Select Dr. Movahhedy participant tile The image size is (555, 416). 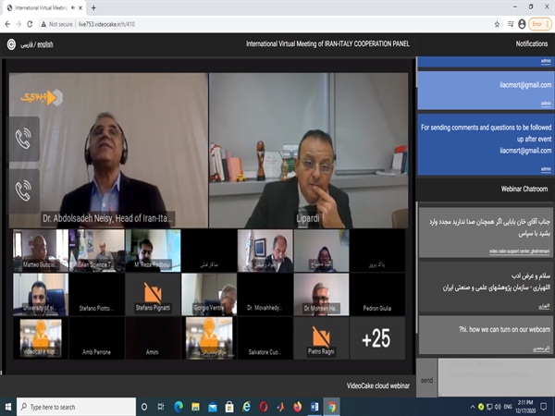click(265, 294)
